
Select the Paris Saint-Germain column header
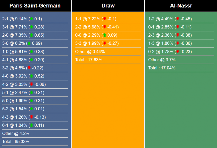(x=35, y=6)
